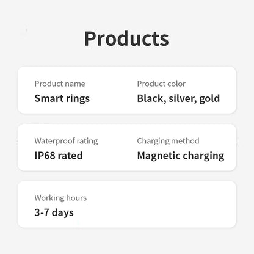Select the Product color label
254x254 pixels.
(161, 84)
